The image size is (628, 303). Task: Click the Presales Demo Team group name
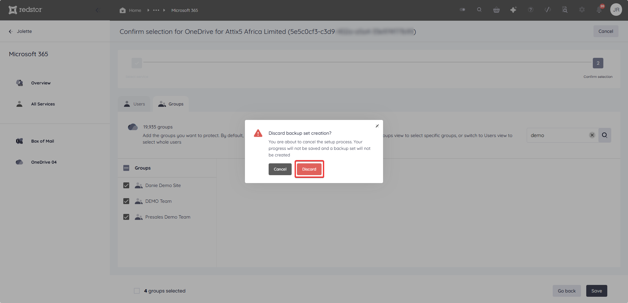168,217
